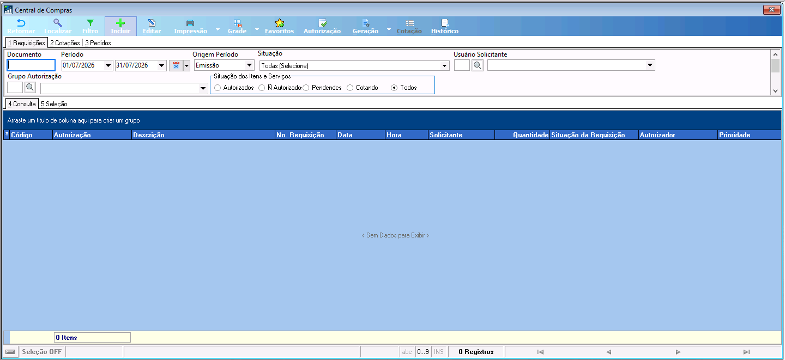Switch to the 2 Cotações tab
The width and height of the screenshot is (785, 360).
pyautogui.click(x=65, y=42)
